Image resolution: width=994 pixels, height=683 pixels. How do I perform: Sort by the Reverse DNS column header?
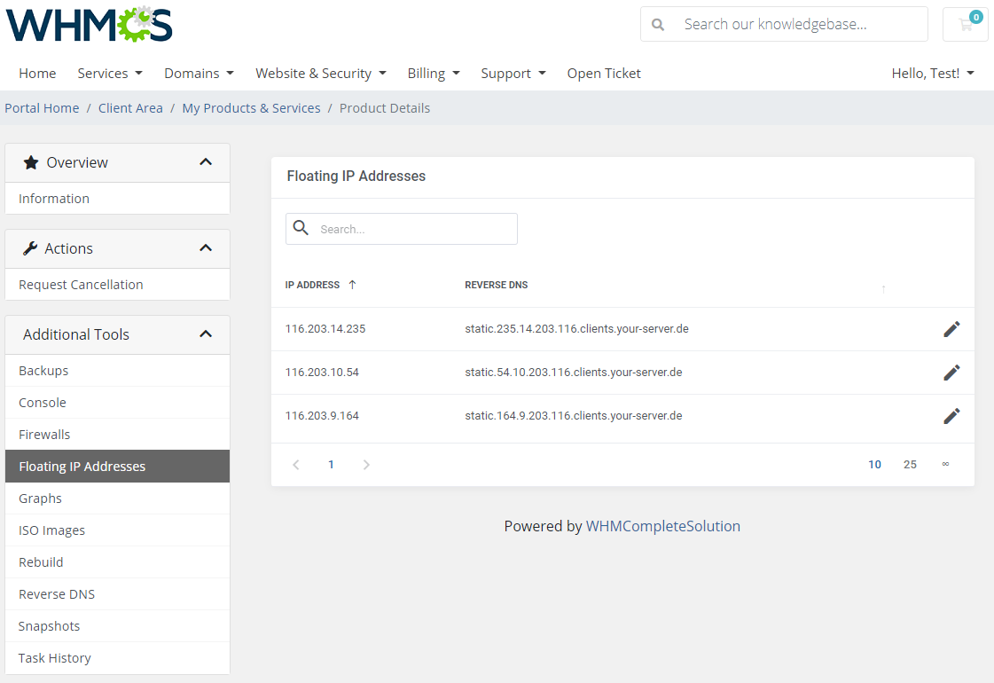(497, 285)
